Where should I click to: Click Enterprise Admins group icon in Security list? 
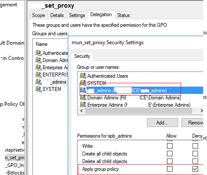pos(83,105)
